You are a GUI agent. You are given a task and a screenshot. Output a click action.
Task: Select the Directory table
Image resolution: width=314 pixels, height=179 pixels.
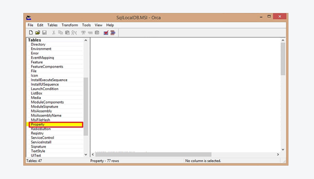click(x=38, y=44)
